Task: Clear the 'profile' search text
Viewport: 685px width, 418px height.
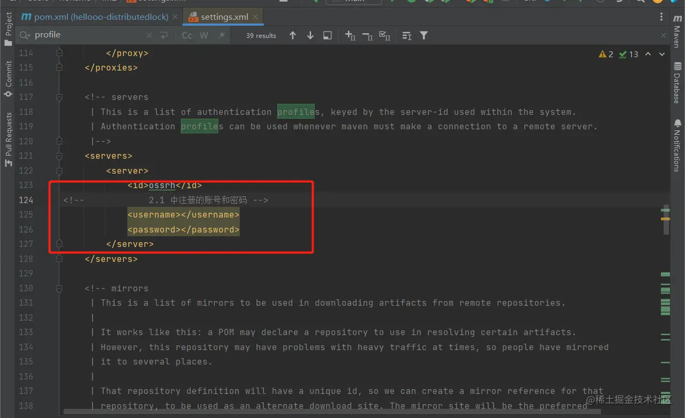Action: click(x=149, y=35)
